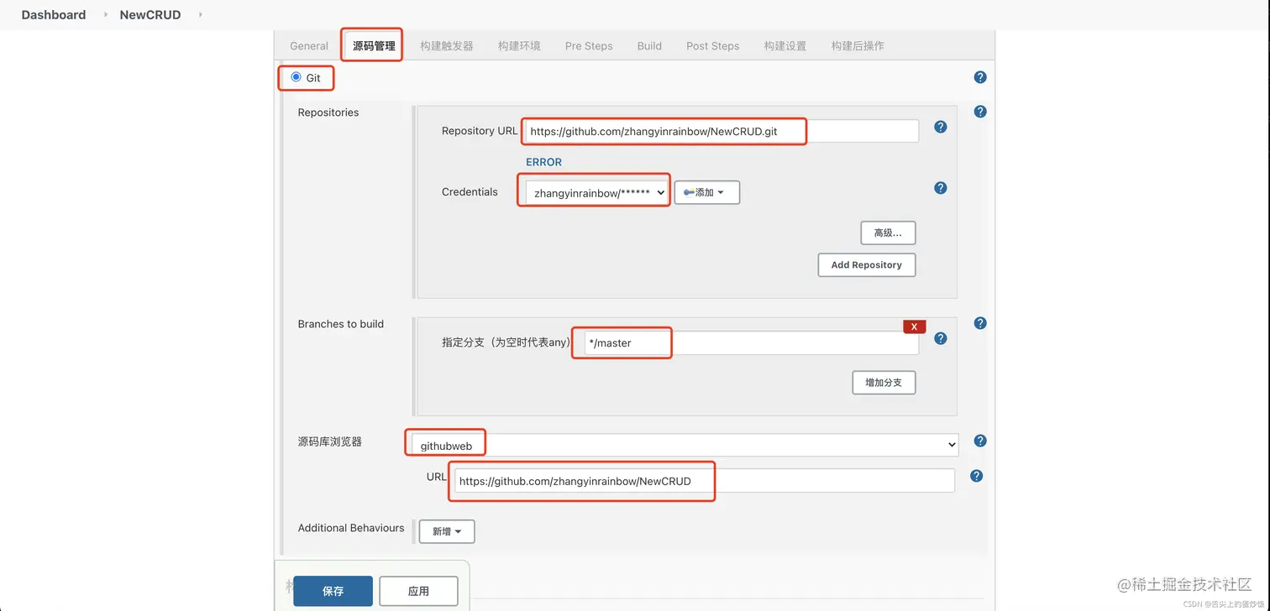The image size is (1270, 611).
Task: Switch to the 构建环境 tab
Action: click(x=519, y=45)
